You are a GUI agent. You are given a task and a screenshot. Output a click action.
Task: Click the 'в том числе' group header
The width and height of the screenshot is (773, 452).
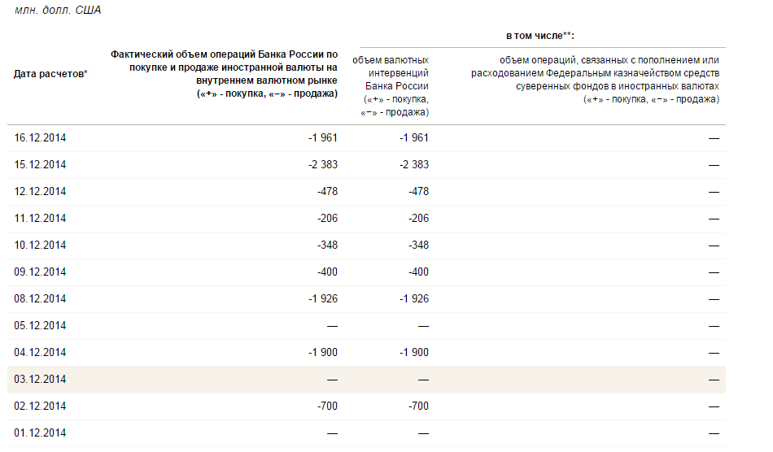click(540, 37)
